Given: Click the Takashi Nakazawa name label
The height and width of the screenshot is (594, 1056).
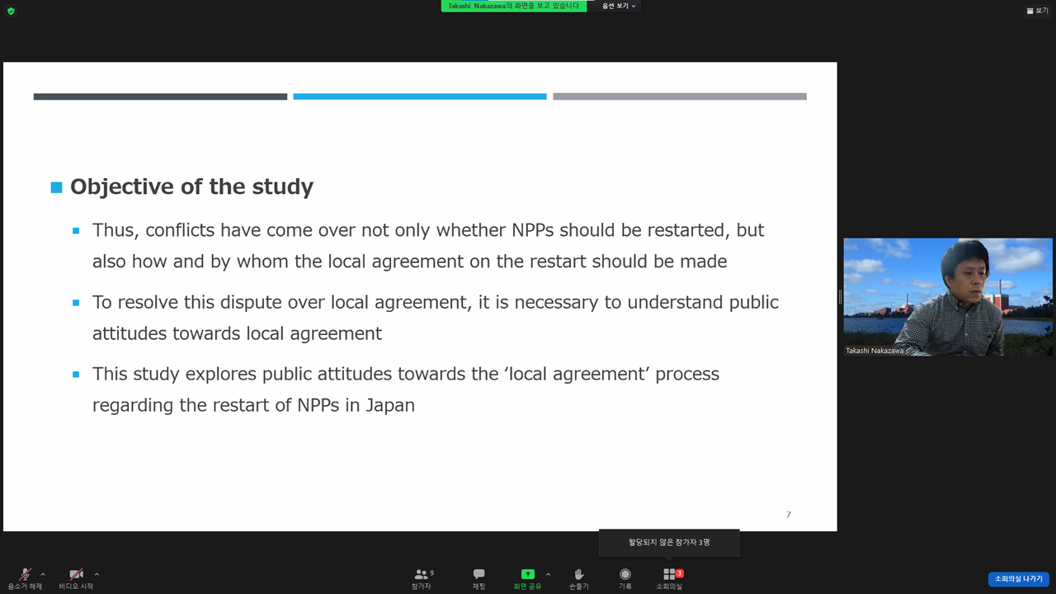Looking at the screenshot, I should point(874,351).
